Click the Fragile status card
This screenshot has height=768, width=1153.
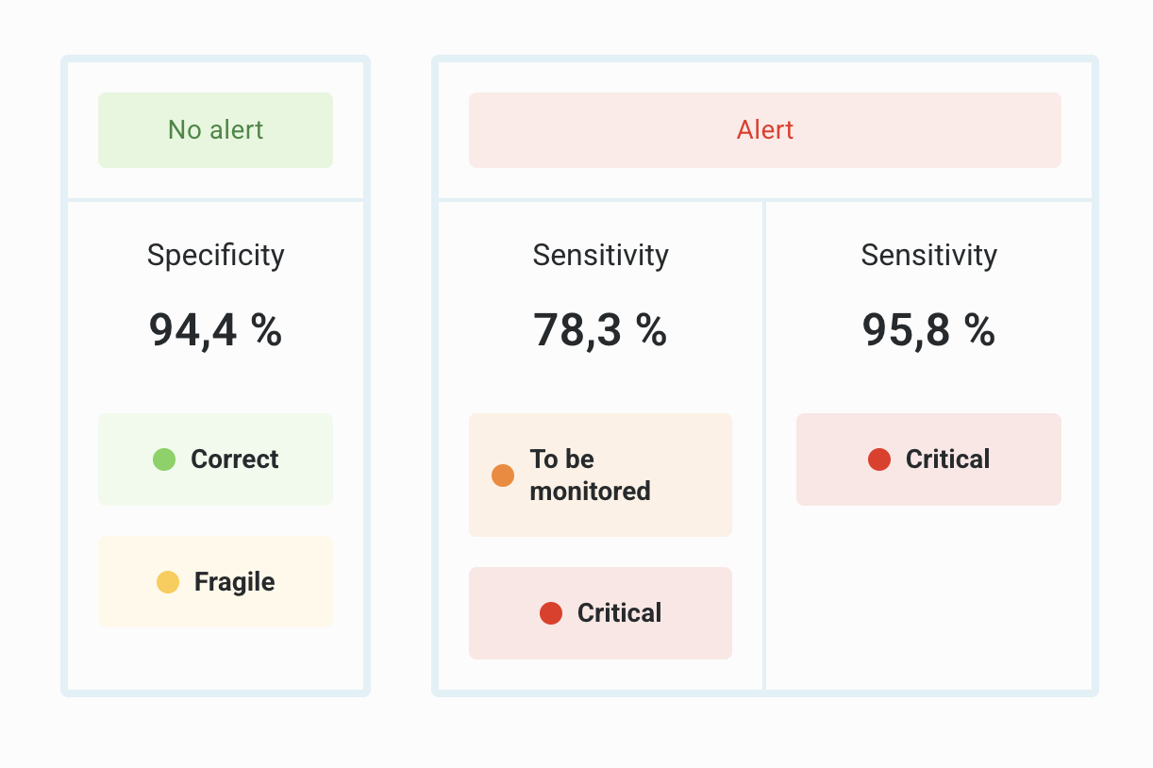tap(215, 582)
